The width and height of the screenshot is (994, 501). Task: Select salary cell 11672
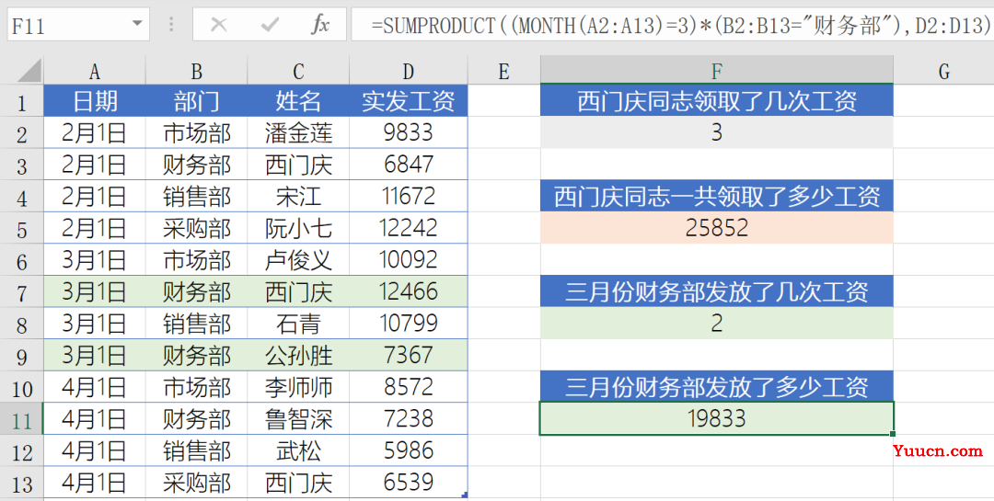[409, 197]
